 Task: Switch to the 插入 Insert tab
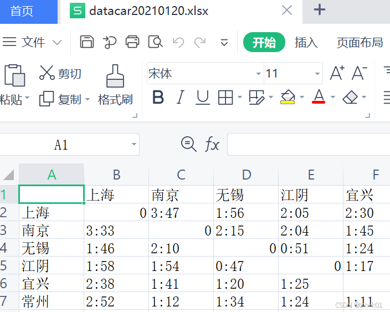tap(306, 42)
